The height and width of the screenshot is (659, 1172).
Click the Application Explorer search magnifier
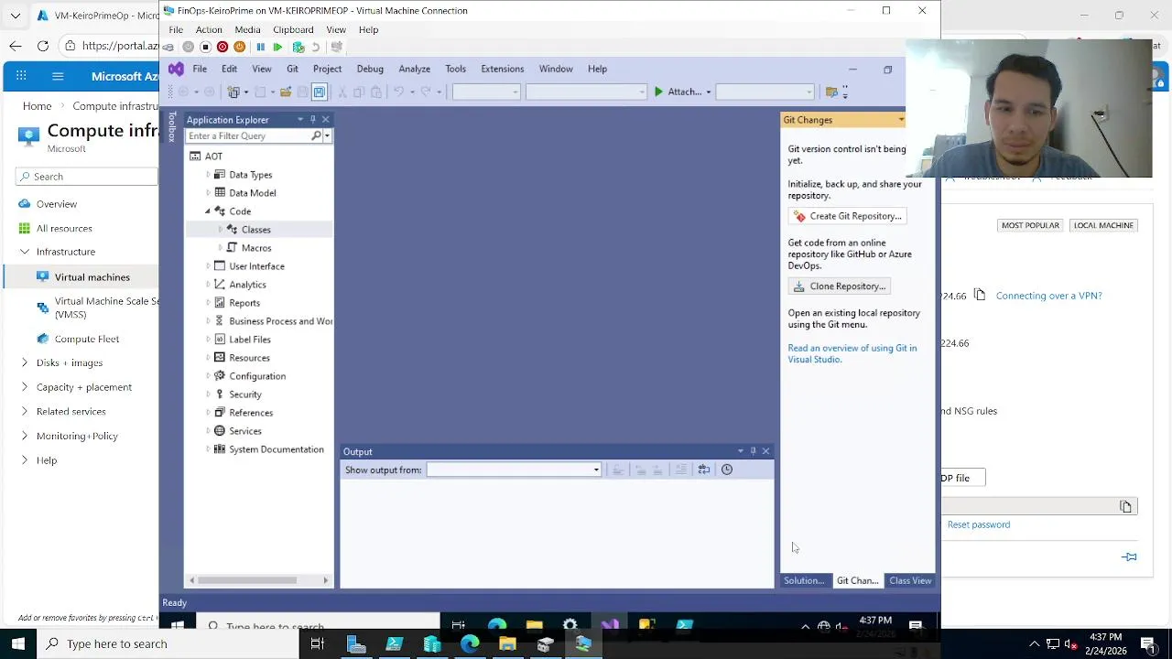pos(316,136)
